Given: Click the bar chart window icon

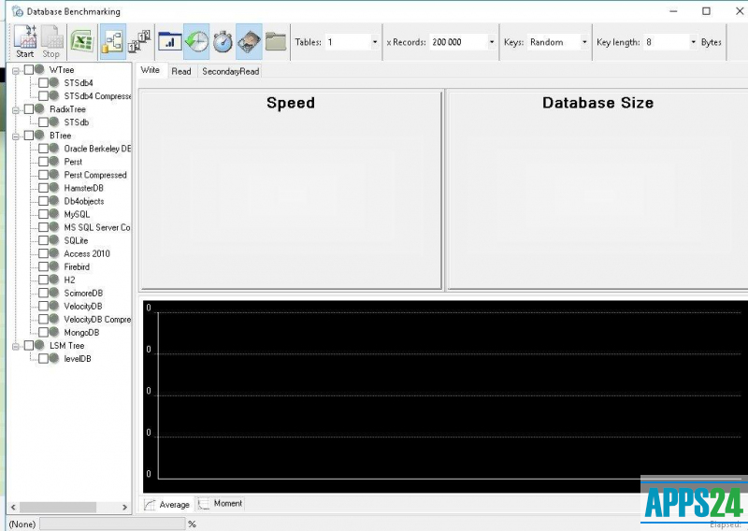Looking at the screenshot, I should tap(170, 42).
